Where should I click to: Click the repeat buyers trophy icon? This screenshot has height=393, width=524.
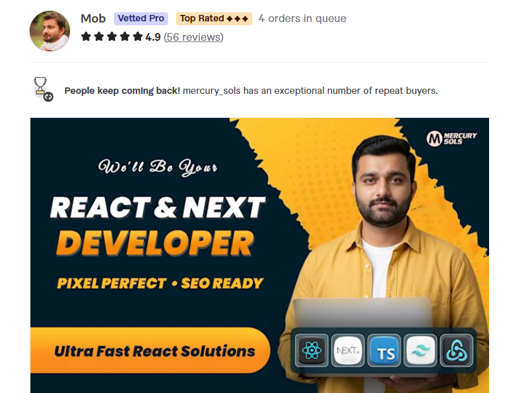43,89
